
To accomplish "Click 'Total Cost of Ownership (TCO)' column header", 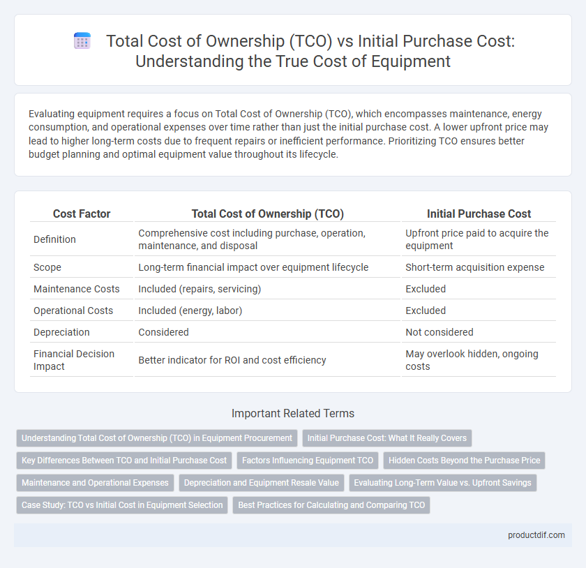I will [268, 214].
